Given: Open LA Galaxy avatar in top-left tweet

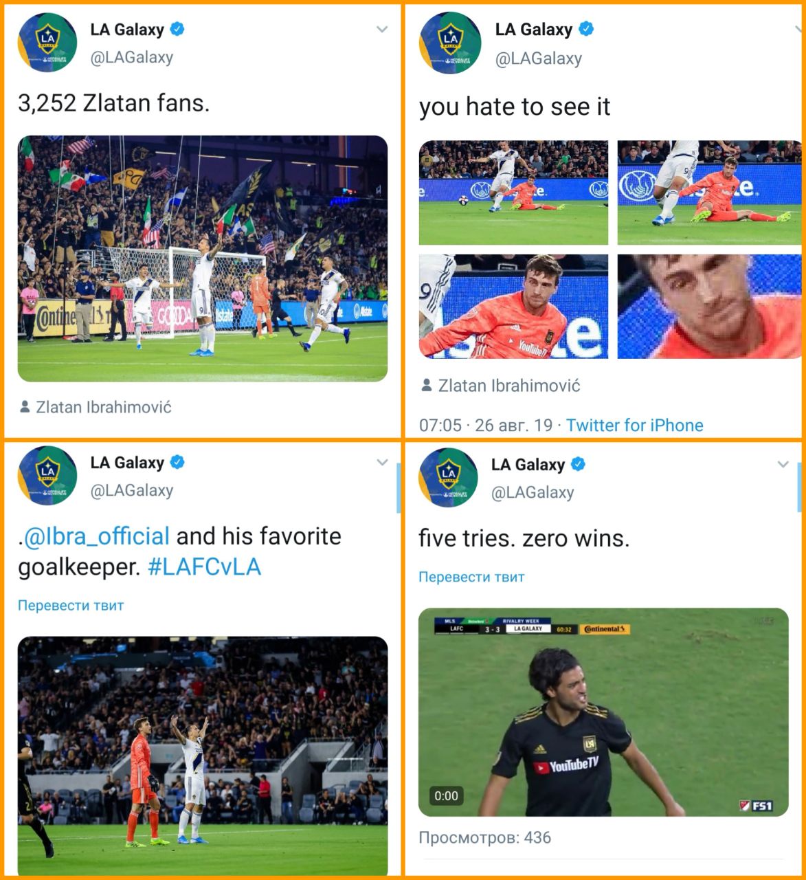Looking at the screenshot, I should click(47, 43).
